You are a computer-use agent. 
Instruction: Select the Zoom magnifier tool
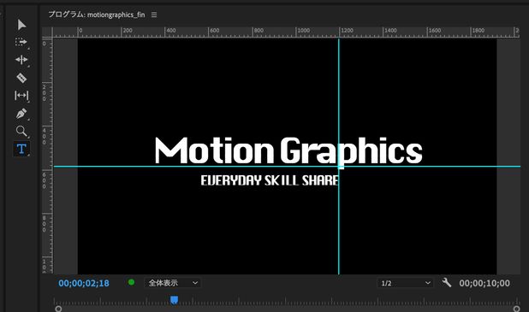pyautogui.click(x=21, y=131)
